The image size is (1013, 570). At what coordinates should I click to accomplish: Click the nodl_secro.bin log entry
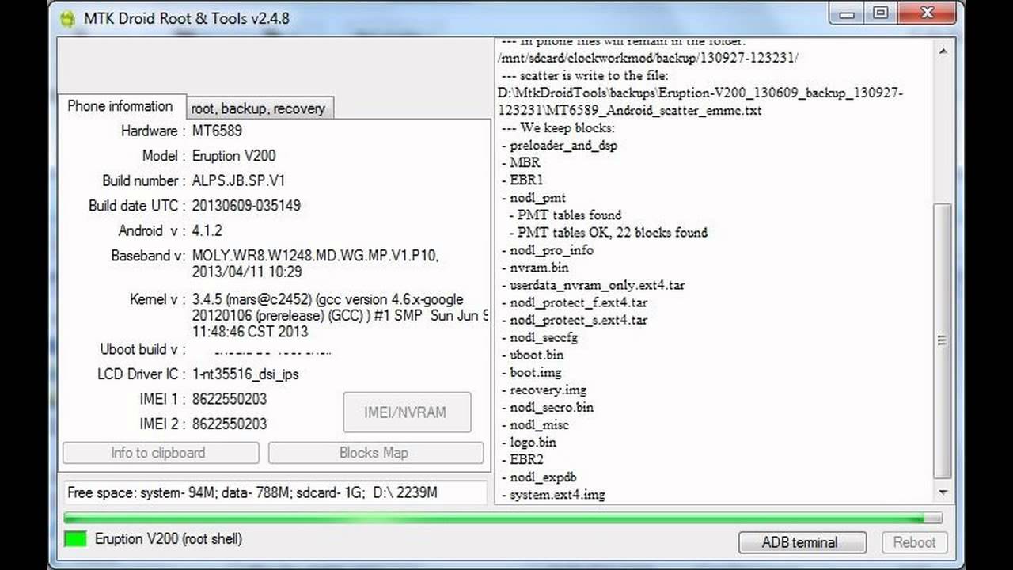(548, 407)
